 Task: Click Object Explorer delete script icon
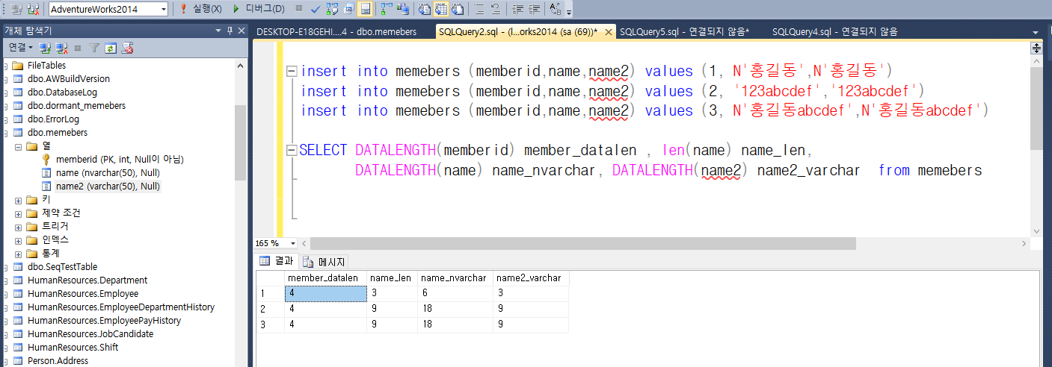point(128,48)
